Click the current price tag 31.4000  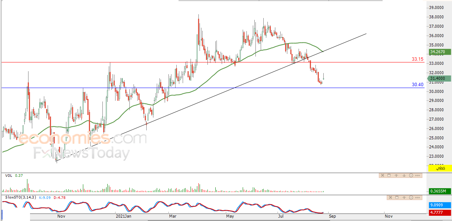[440, 78]
